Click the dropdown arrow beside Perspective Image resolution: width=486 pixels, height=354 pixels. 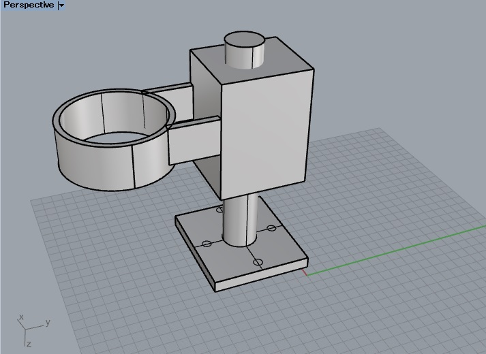pos(61,5)
